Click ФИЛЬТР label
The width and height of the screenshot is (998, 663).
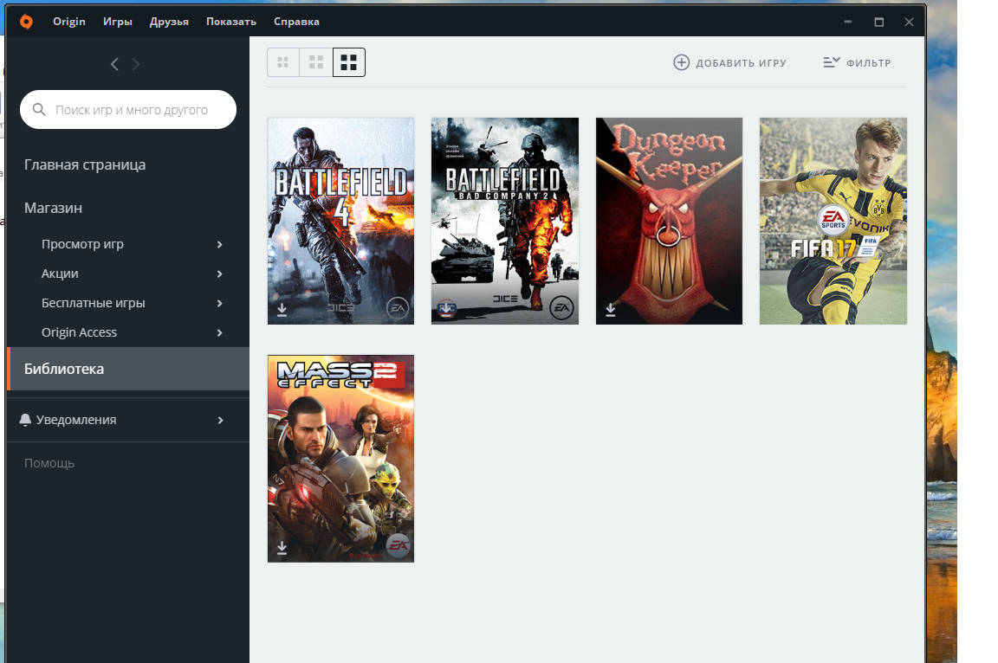(869, 63)
